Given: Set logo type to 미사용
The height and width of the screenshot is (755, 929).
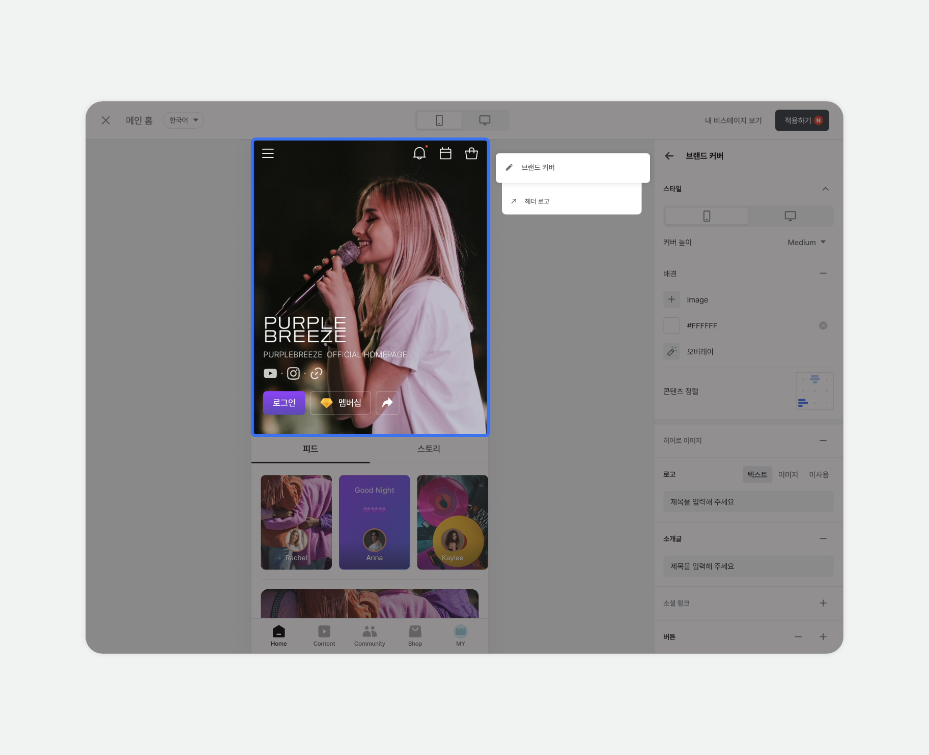Looking at the screenshot, I should tap(819, 474).
